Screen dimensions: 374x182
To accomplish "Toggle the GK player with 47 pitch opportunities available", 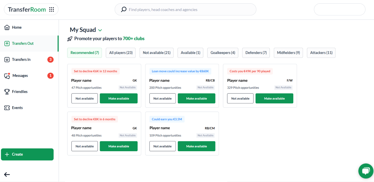I will (x=118, y=98).
